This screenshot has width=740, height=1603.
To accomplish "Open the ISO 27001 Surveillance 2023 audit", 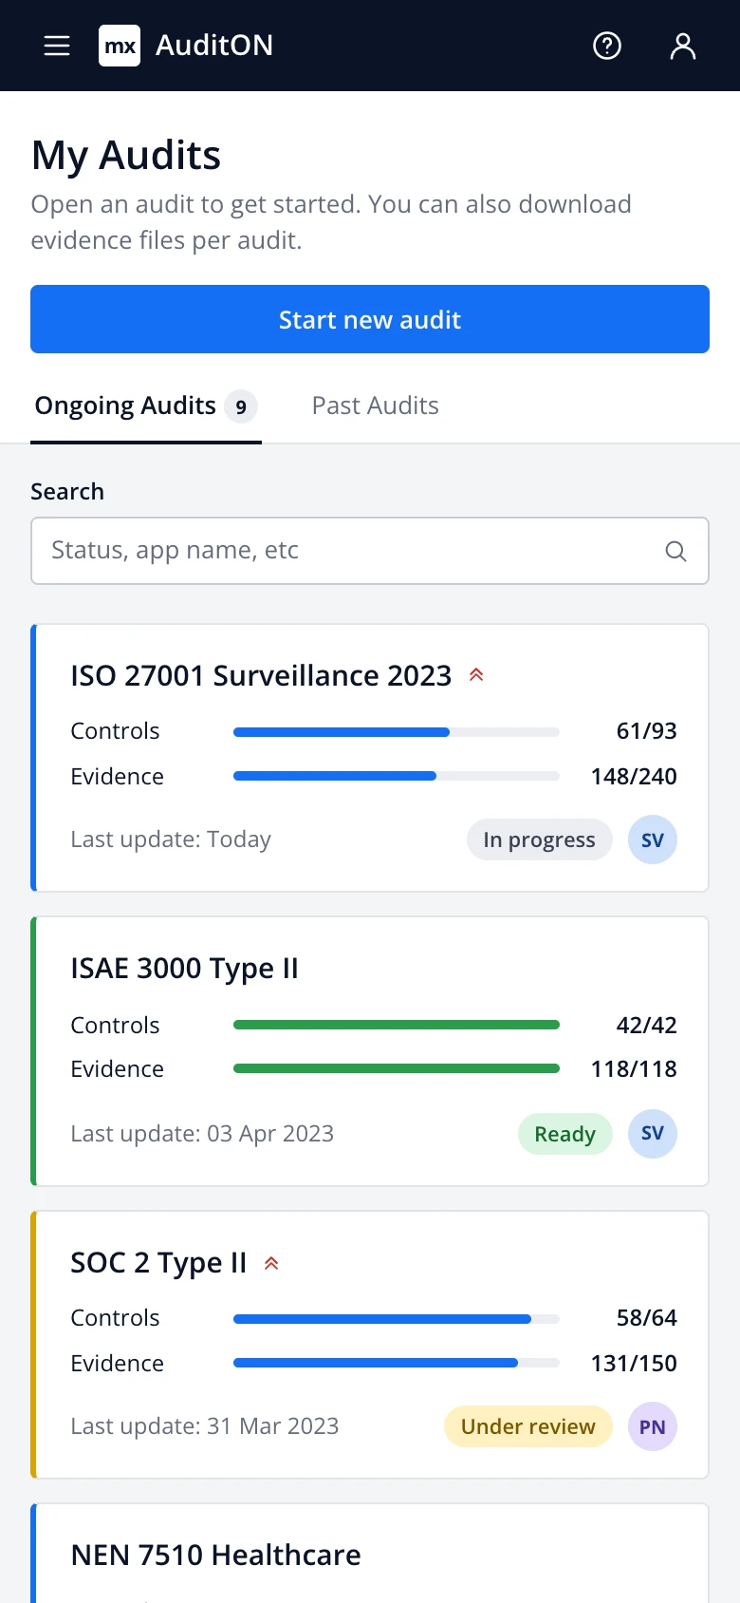I will click(261, 675).
